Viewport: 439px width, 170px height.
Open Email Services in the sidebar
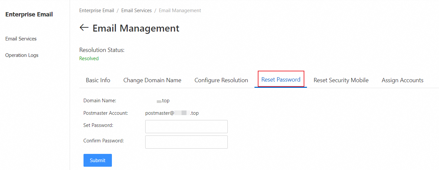pos(21,38)
